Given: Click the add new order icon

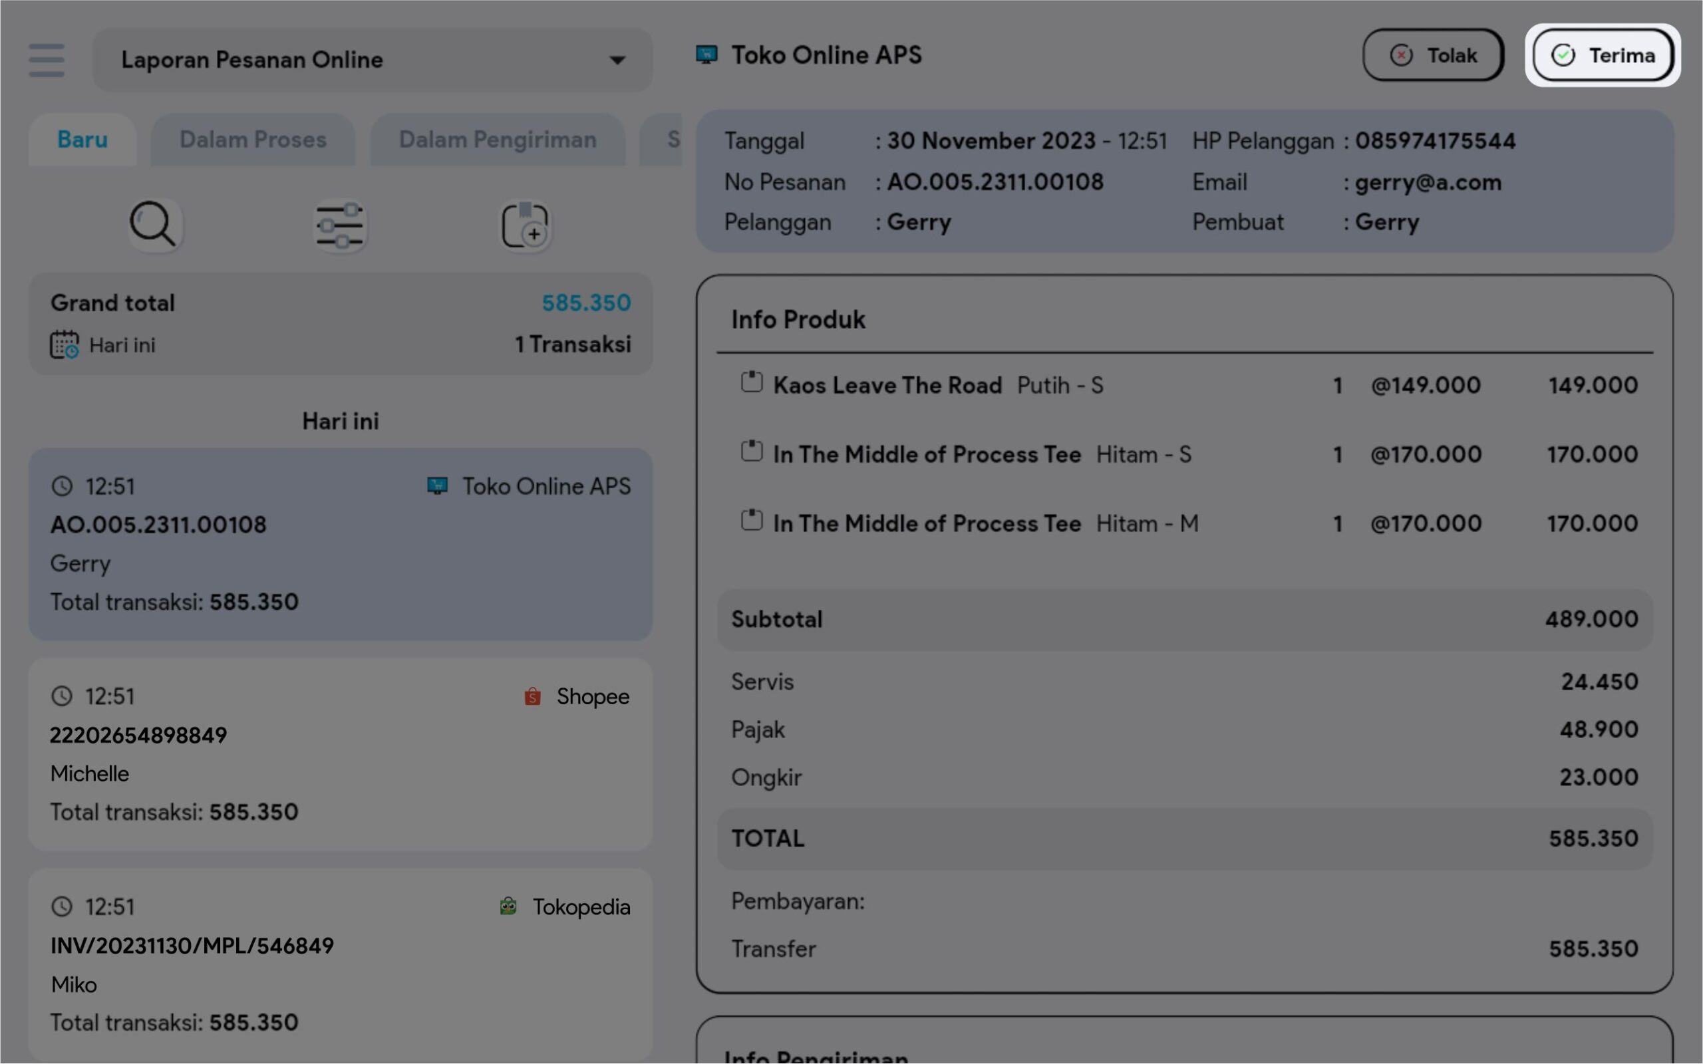Looking at the screenshot, I should click(525, 226).
